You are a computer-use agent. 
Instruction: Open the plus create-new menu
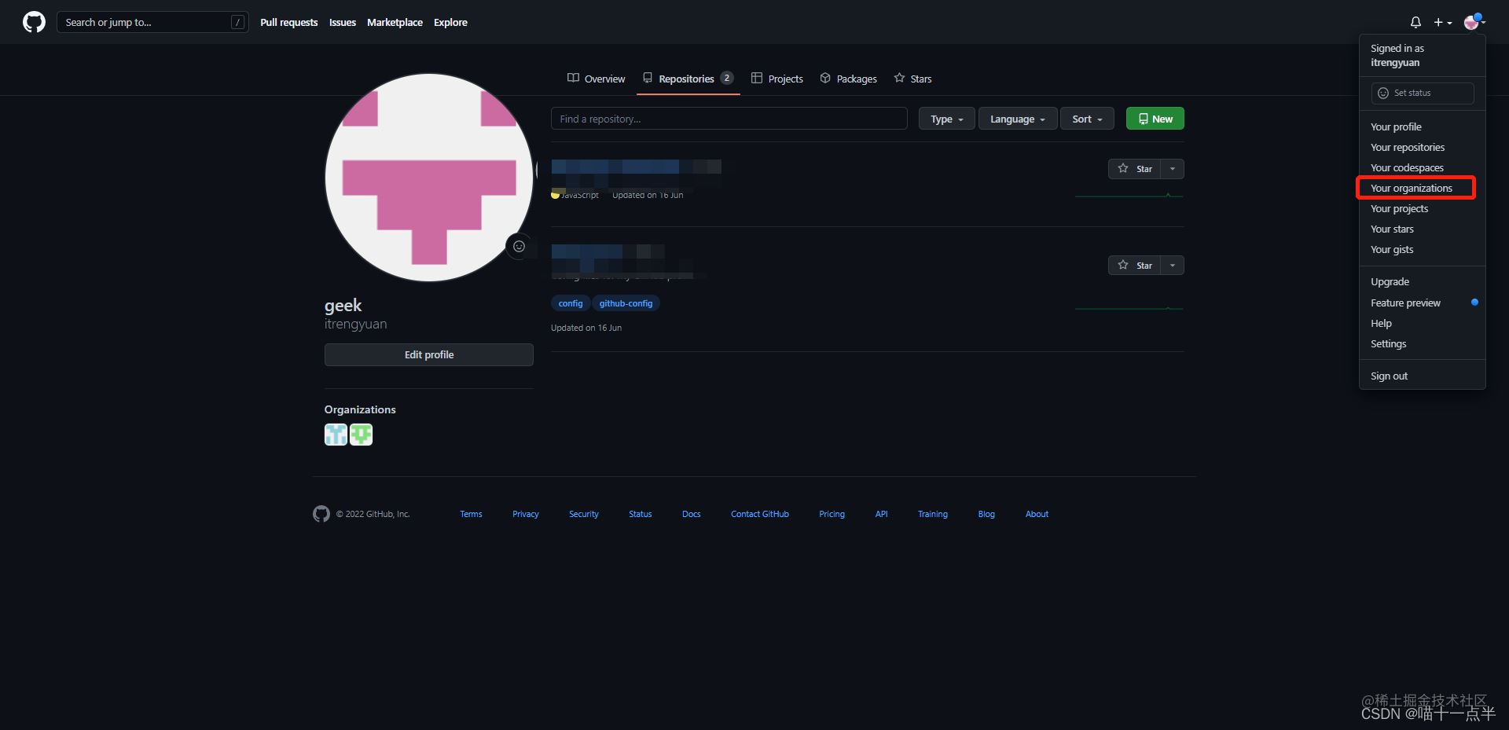[1443, 22]
